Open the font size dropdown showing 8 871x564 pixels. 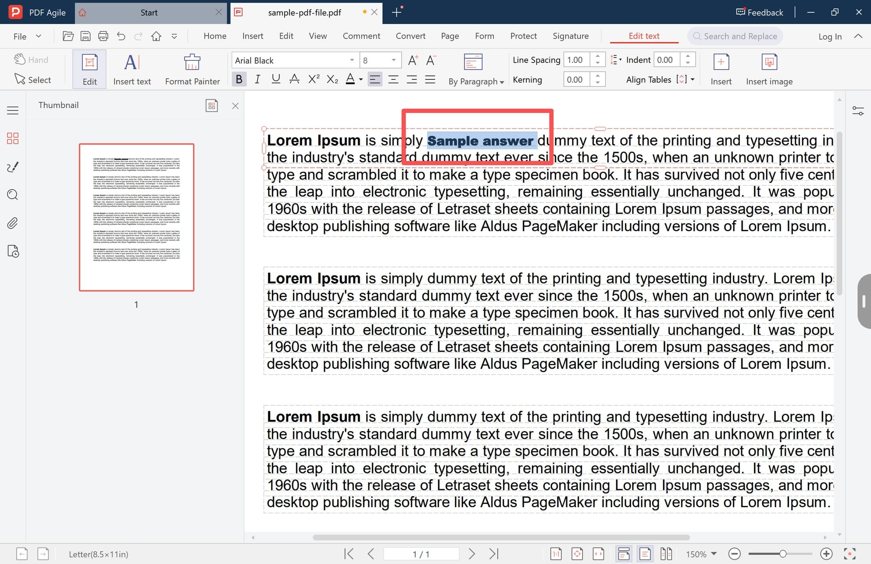pos(393,60)
